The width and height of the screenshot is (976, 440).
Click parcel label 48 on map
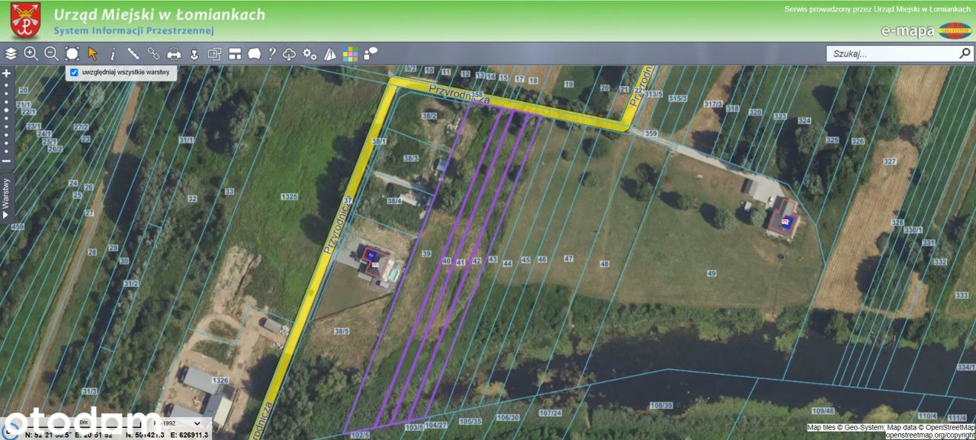click(604, 263)
